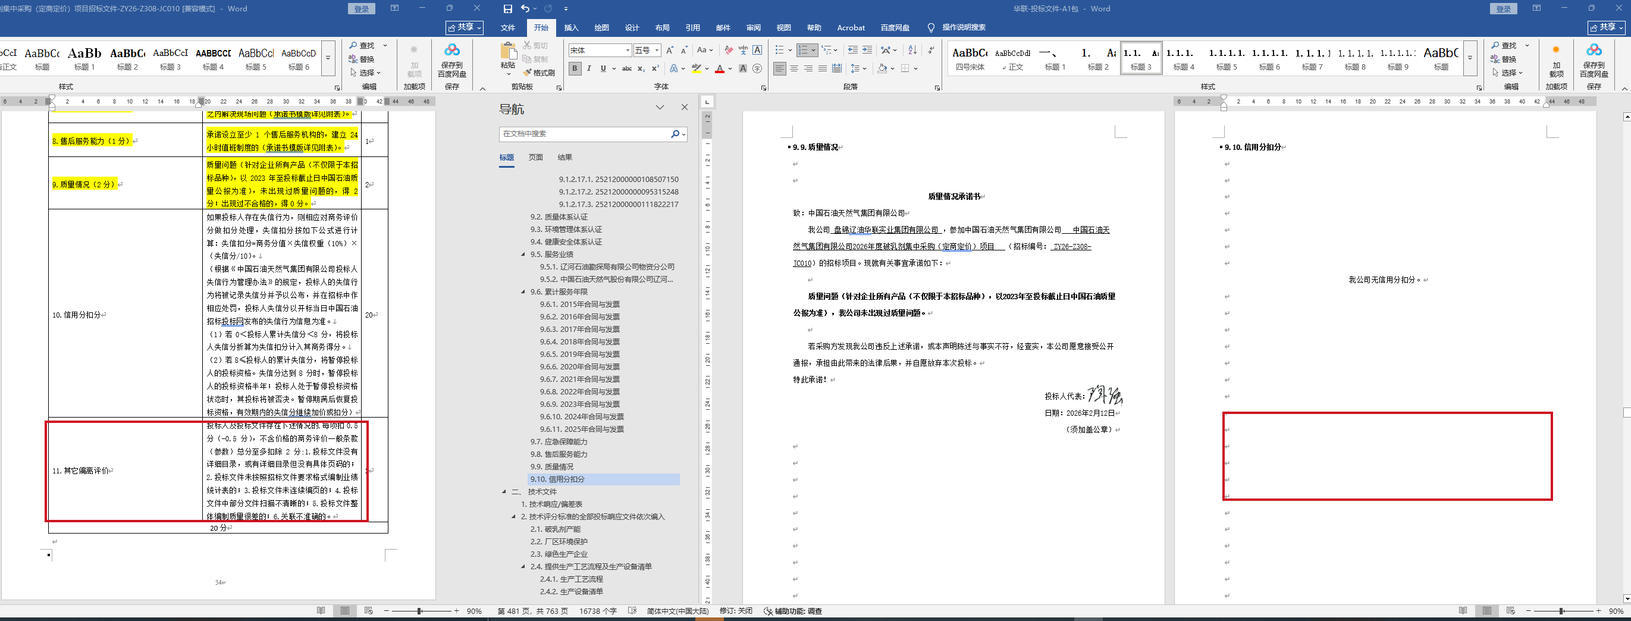
Task: Adjust the zoom slider in the 华联 window
Action: (x=1561, y=611)
